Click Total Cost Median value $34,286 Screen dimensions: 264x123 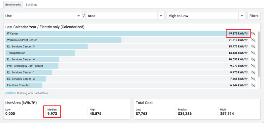(x=185, y=114)
